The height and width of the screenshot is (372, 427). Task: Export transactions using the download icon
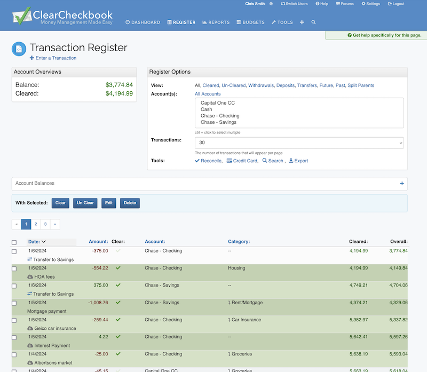[x=290, y=160]
